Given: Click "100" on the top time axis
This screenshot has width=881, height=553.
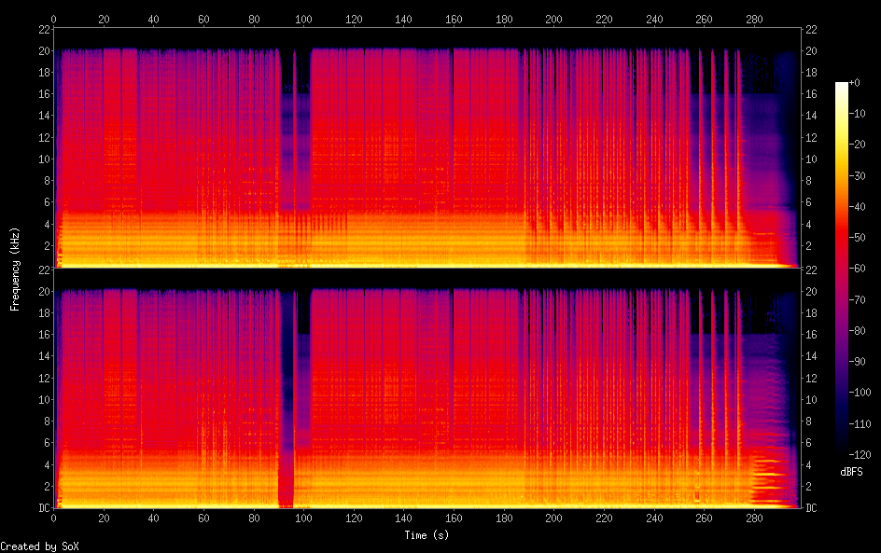Looking at the screenshot, I should point(303,19).
